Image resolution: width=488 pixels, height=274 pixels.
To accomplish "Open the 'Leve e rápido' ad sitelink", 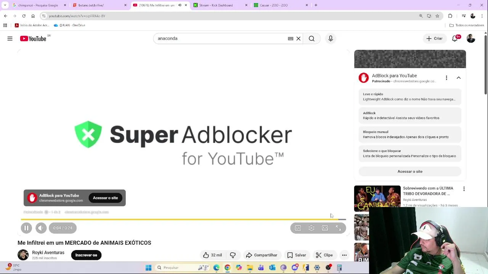I will click(x=410, y=97).
